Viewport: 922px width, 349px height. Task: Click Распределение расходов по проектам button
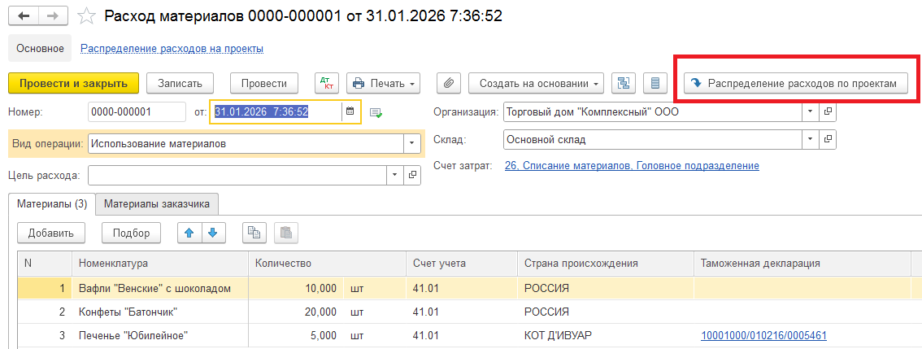click(x=796, y=83)
